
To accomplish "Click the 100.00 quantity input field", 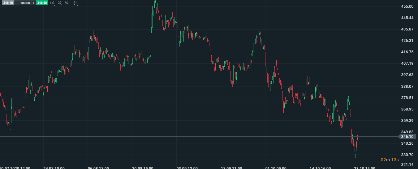I will pyautogui.click(x=25, y=3).
